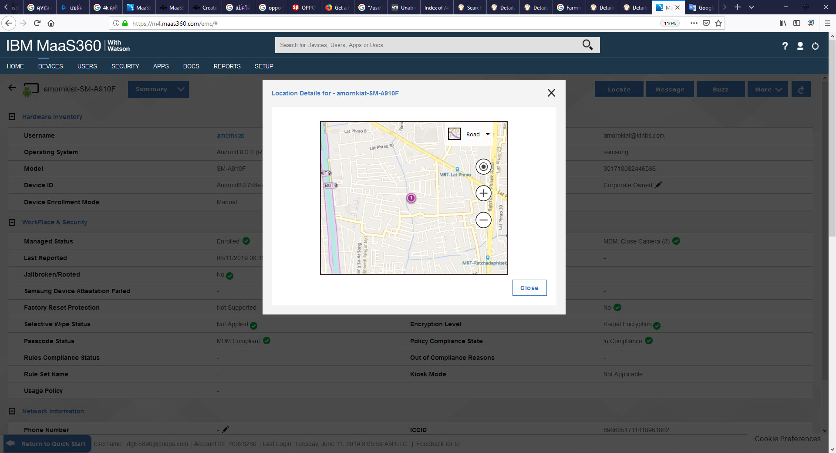
Task: Switch to the OPPO tab
Action: click(x=304, y=7)
